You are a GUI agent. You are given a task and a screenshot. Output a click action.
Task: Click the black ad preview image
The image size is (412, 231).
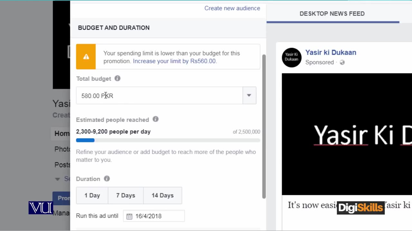(347, 134)
